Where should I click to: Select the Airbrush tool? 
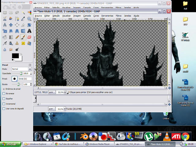5,43
